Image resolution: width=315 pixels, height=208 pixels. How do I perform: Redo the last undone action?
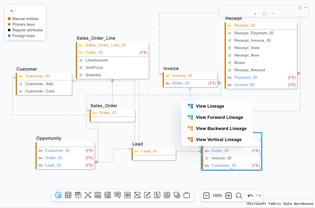tap(259, 196)
